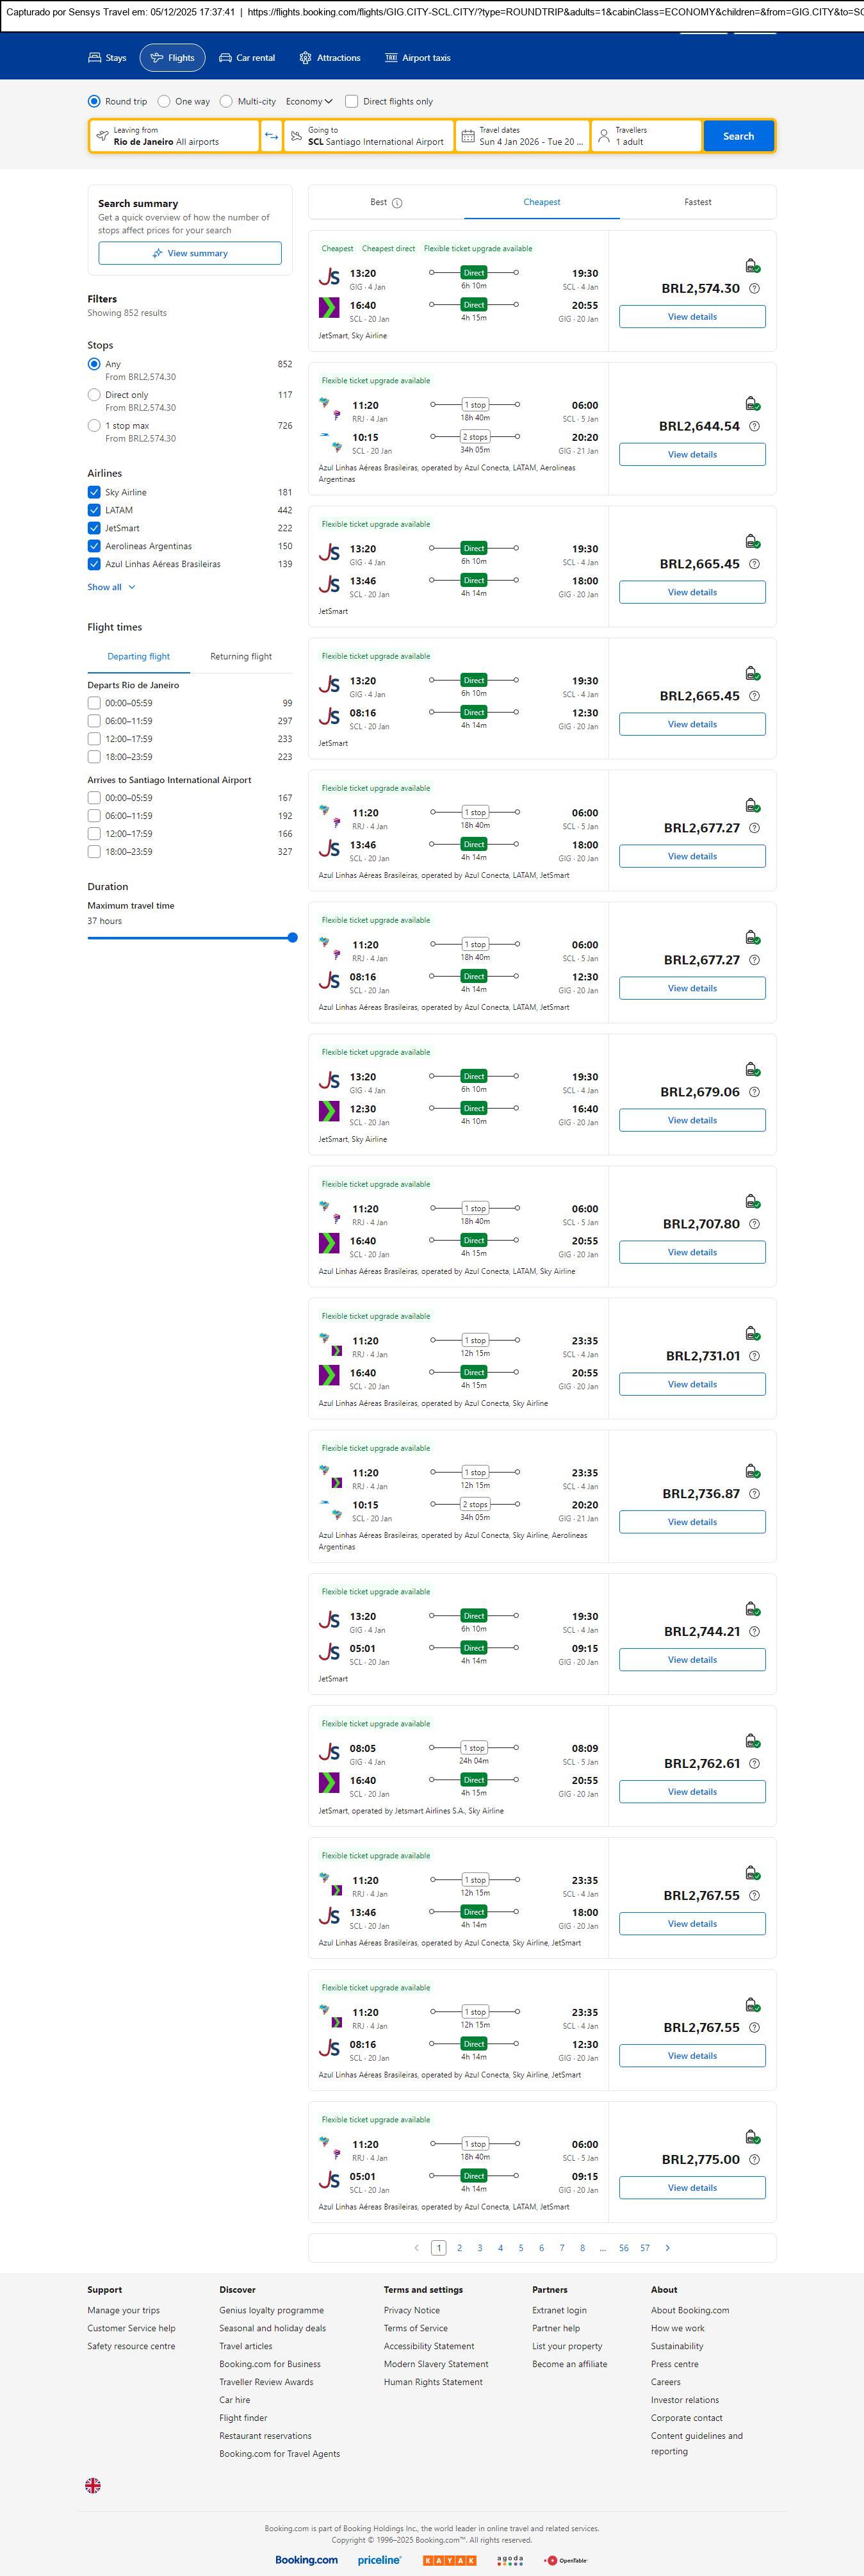This screenshot has height=2576, width=864.
Task: Click the swap origin and destination arrows icon
Action: 271,136
